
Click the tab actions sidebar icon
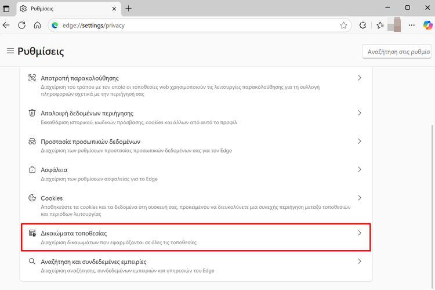(x=6, y=9)
